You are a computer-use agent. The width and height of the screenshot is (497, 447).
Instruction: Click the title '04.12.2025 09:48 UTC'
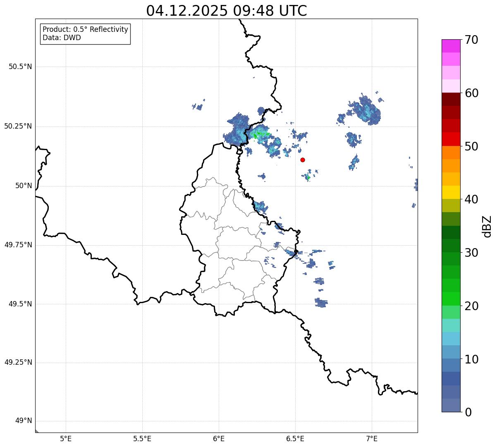click(227, 11)
